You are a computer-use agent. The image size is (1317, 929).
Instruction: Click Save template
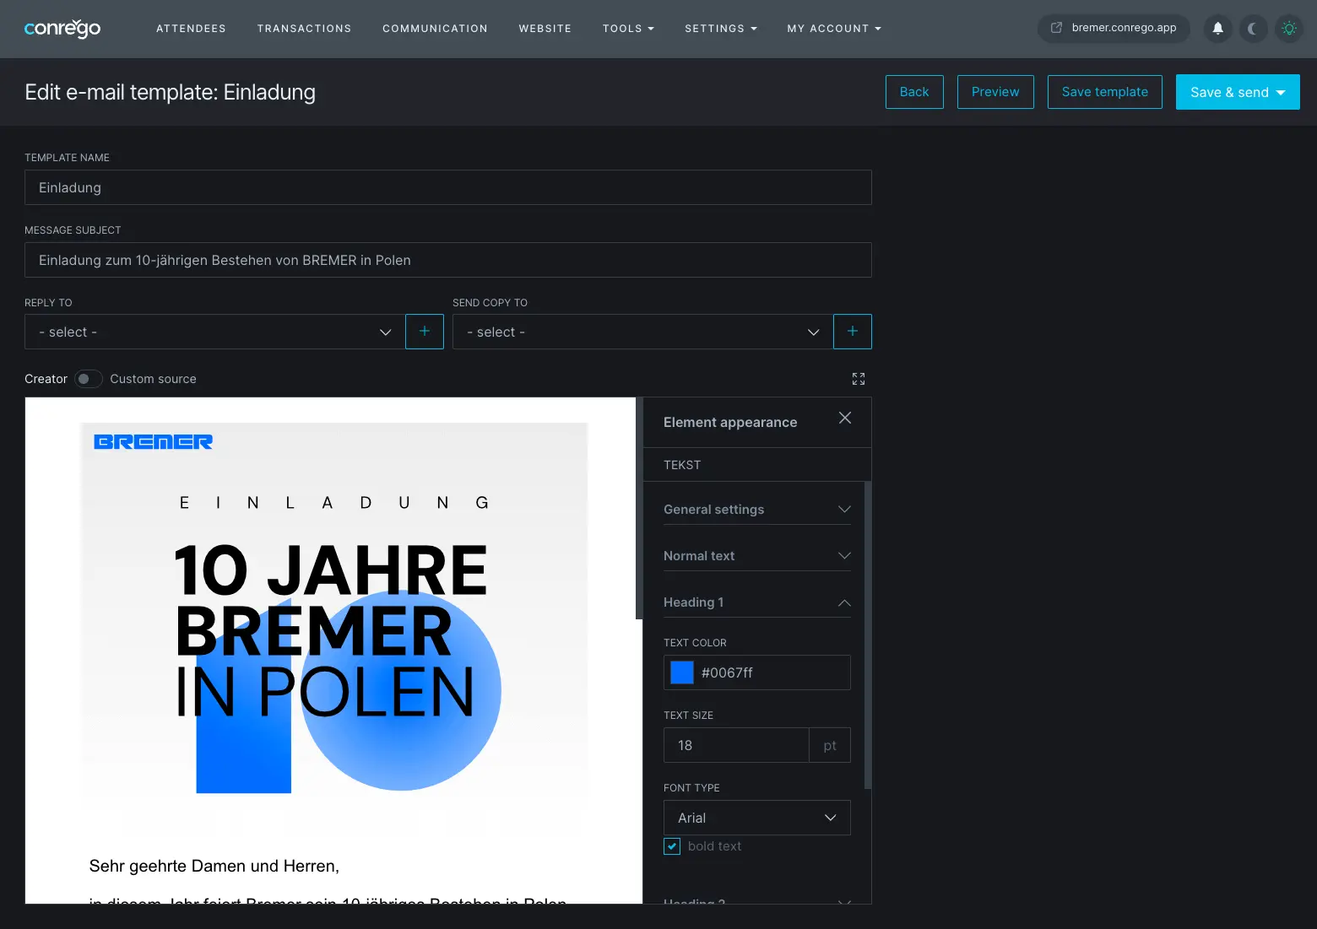(1105, 92)
